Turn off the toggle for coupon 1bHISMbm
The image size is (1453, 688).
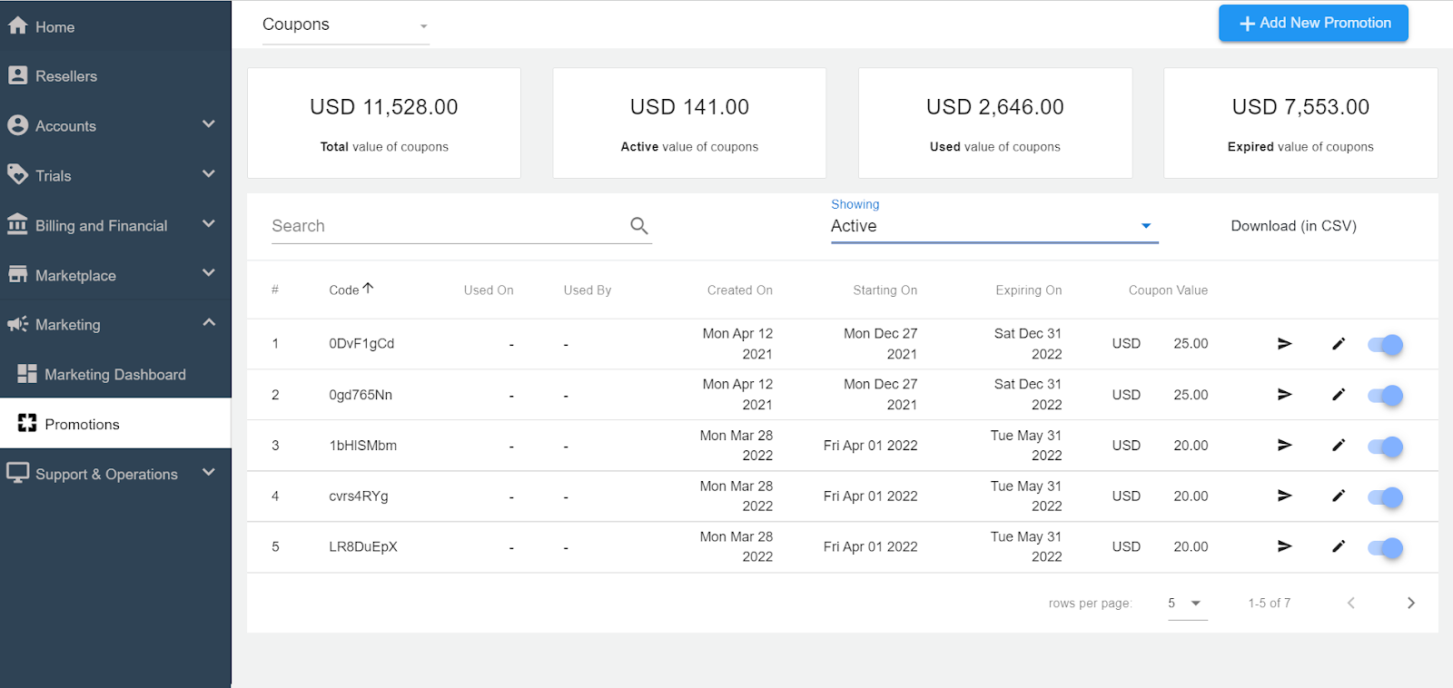[x=1386, y=447]
